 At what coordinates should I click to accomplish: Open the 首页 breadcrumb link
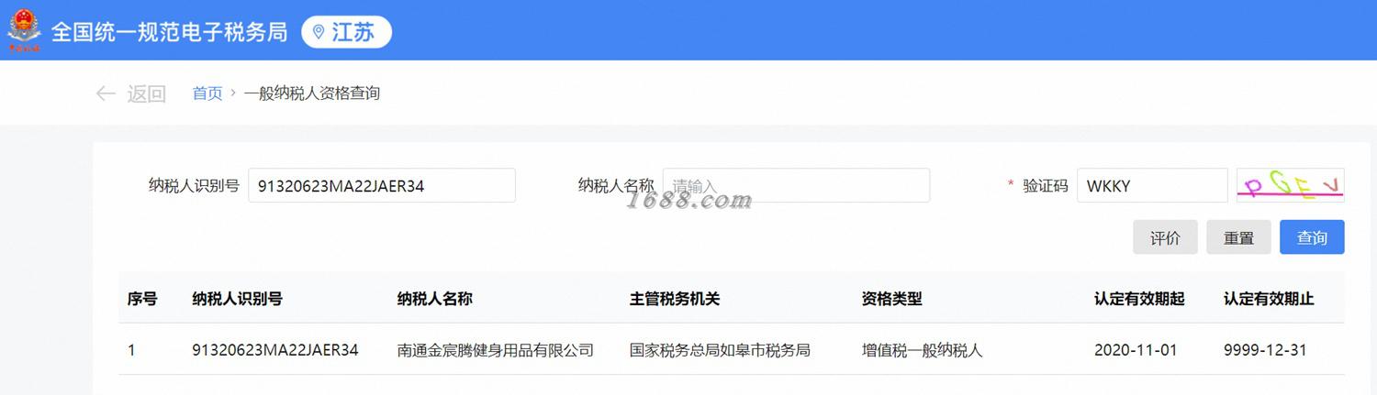[x=207, y=93]
